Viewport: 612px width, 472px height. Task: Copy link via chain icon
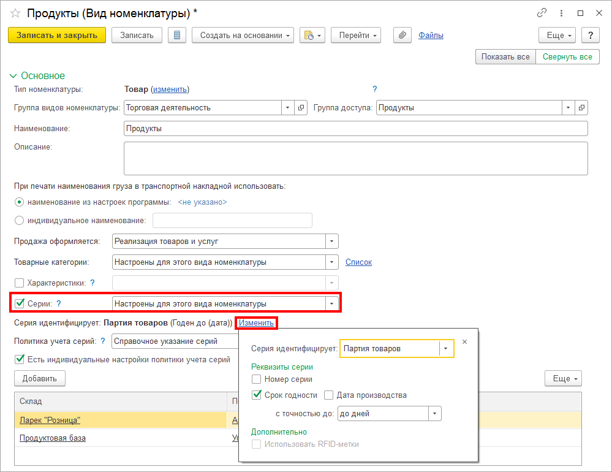[542, 13]
